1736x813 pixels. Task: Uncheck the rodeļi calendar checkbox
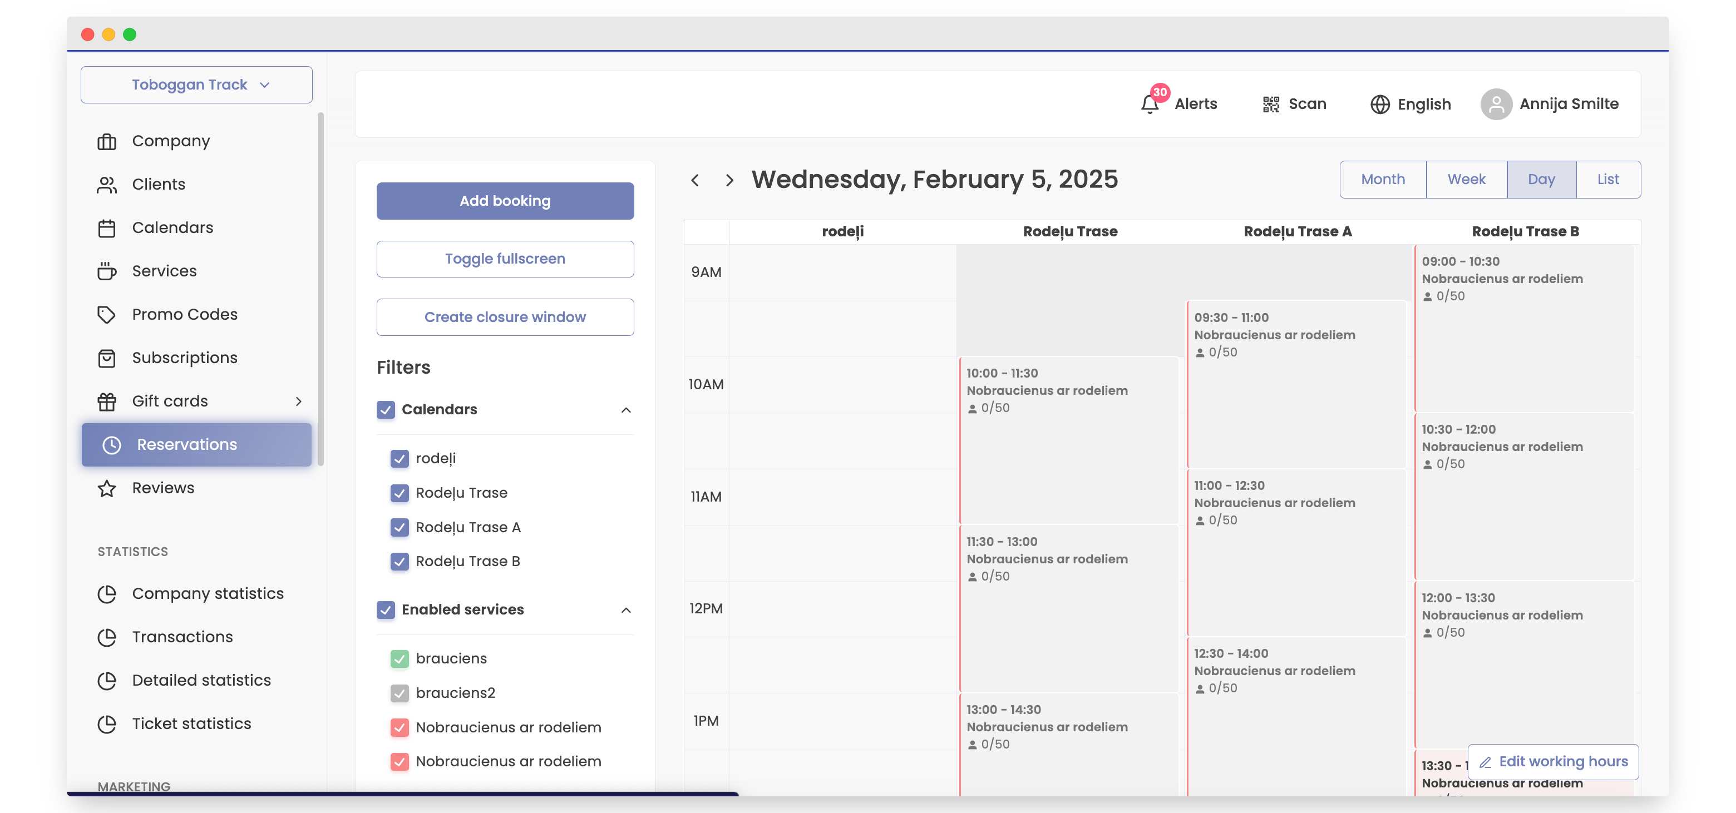pos(400,459)
